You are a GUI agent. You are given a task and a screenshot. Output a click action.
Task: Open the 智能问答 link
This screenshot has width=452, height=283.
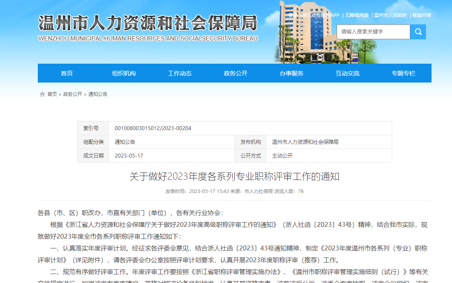point(422,15)
